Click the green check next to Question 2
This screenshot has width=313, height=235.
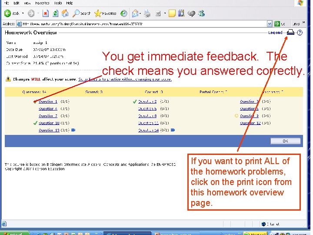click(x=135, y=101)
